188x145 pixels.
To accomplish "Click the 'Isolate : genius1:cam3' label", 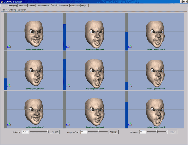I will point(156,49).
